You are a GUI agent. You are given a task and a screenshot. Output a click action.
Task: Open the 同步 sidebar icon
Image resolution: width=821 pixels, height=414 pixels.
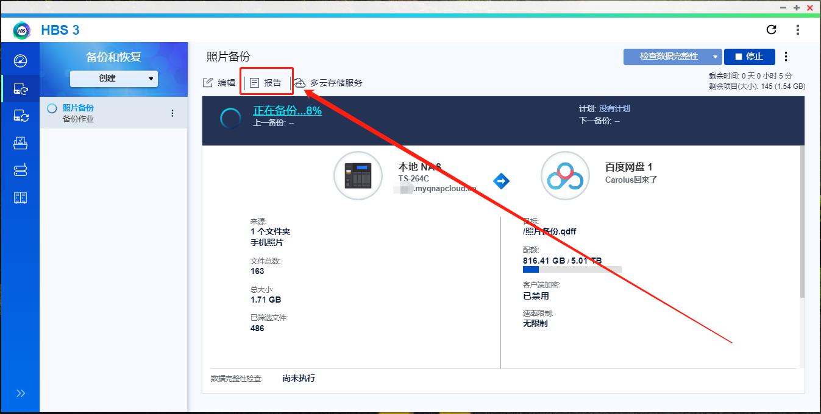(x=20, y=115)
